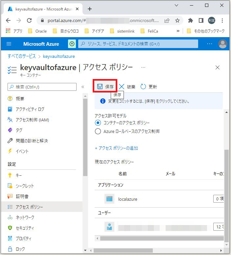
Task: Open the Azure portal hamburger menu
Action: pyautogui.click(x=9, y=44)
